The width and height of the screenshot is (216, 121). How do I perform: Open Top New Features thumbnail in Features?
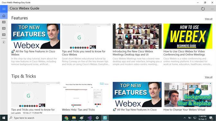[36, 36]
